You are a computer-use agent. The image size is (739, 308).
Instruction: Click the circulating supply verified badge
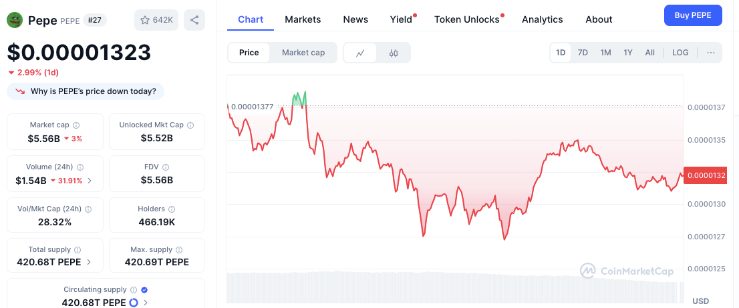(144, 290)
